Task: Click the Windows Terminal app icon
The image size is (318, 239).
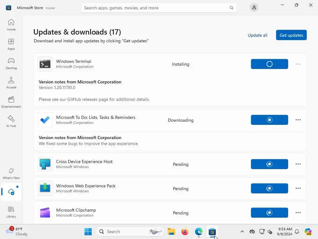Action: click(45, 64)
